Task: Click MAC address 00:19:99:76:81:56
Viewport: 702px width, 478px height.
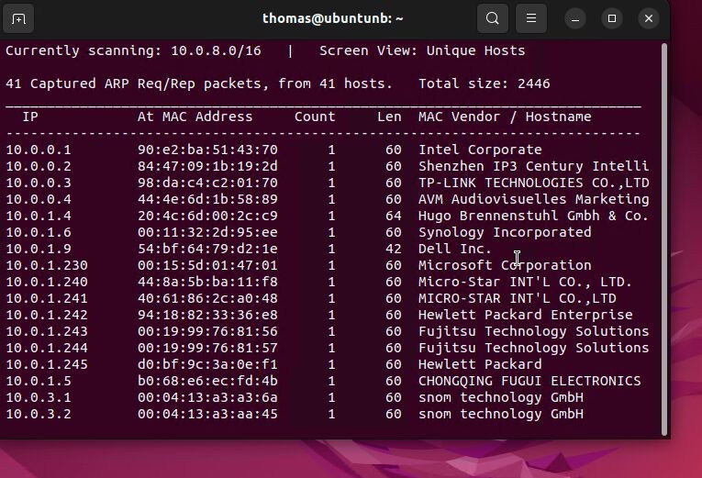Action: coord(207,331)
